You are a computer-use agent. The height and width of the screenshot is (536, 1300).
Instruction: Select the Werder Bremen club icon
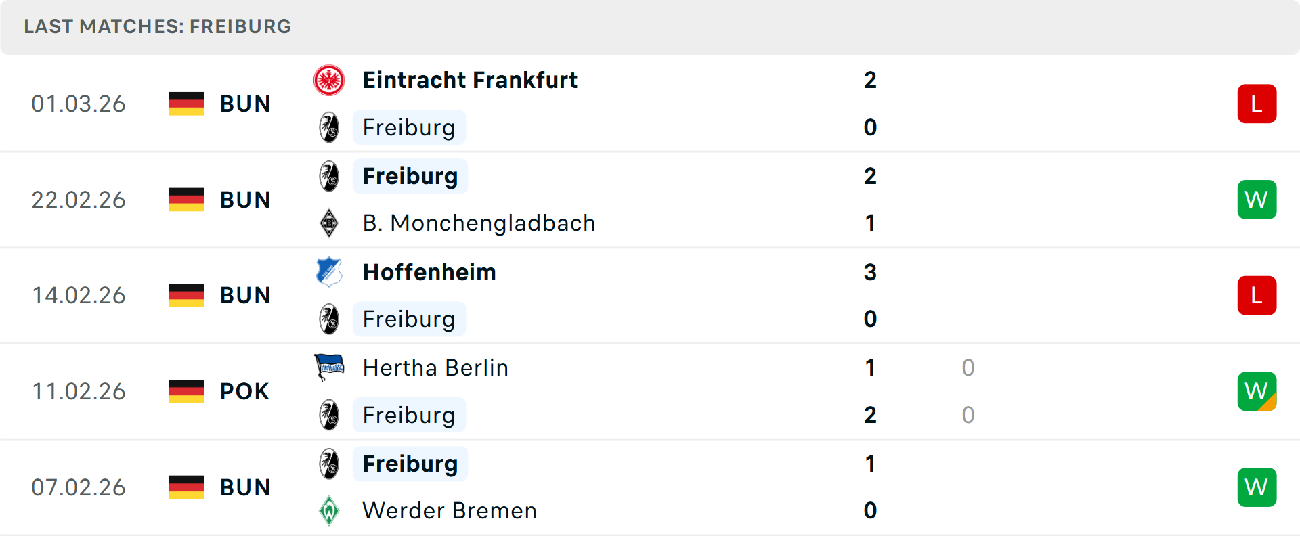click(329, 511)
